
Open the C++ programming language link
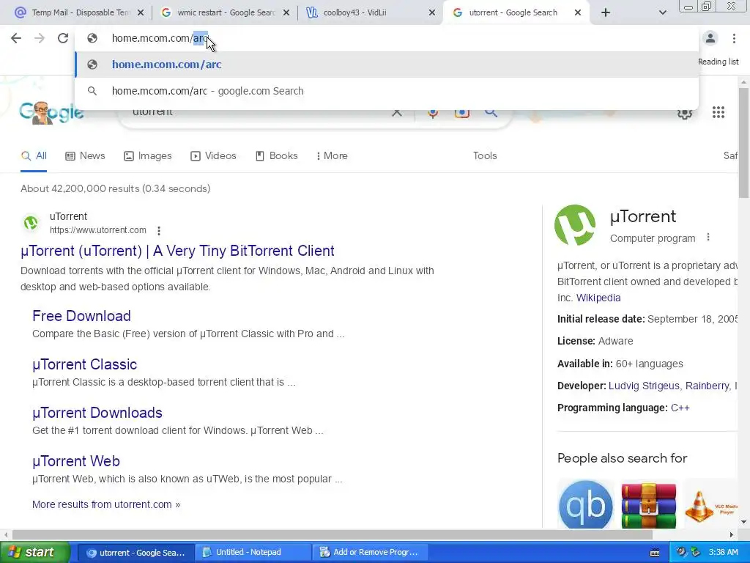coord(680,408)
